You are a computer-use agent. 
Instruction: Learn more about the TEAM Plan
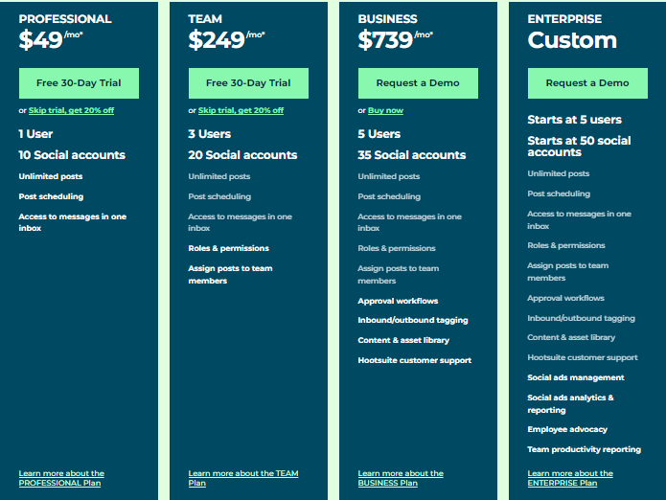coord(243,478)
